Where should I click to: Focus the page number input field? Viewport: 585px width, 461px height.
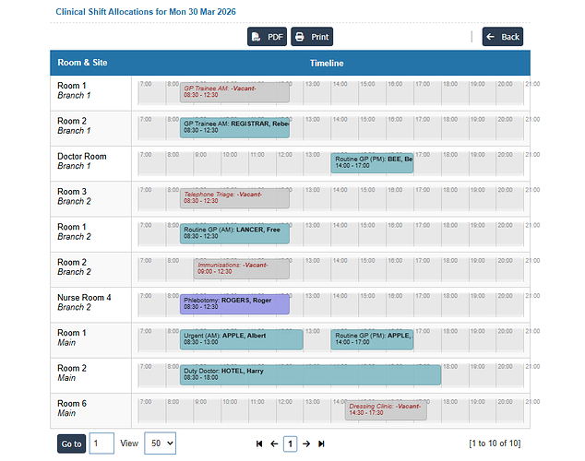click(101, 443)
